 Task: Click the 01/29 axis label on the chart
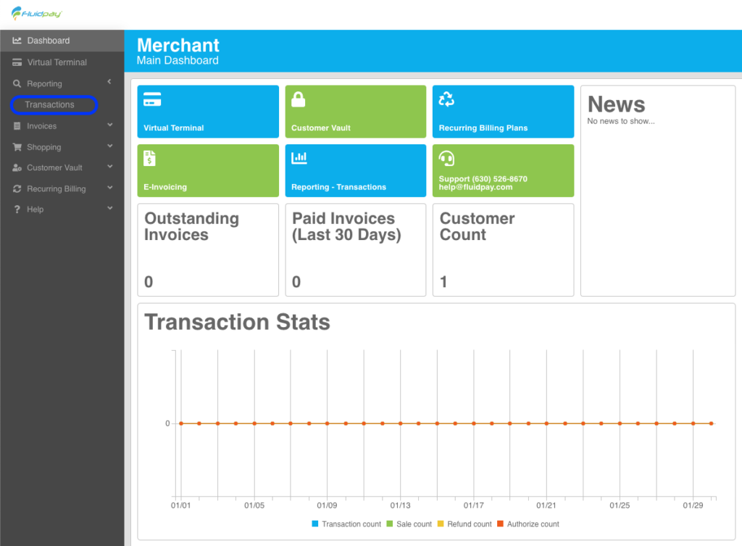tap(693, 505)
